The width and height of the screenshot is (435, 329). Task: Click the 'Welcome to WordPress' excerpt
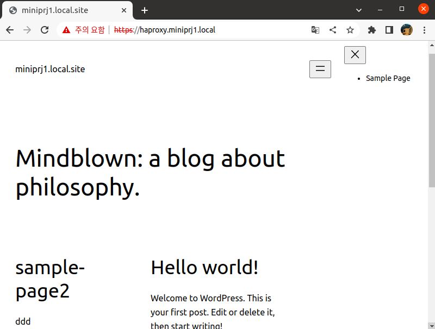click(213, 312)
